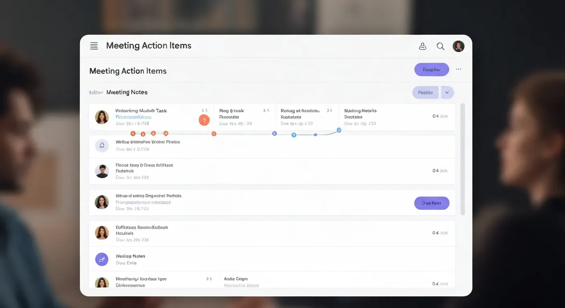Click the purple reply icon on Meeting Notes row
The height and width of the screenshot is (308, 565).
click(102, 259)
